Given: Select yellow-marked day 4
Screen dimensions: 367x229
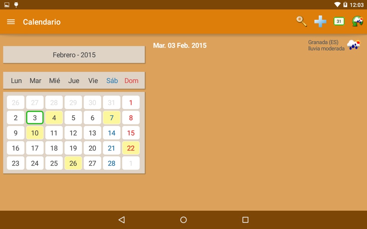Looking at the screenshot, I should click(54, 118).
